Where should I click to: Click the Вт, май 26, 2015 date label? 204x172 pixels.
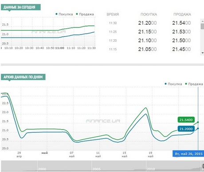click(x=188, y=154)
